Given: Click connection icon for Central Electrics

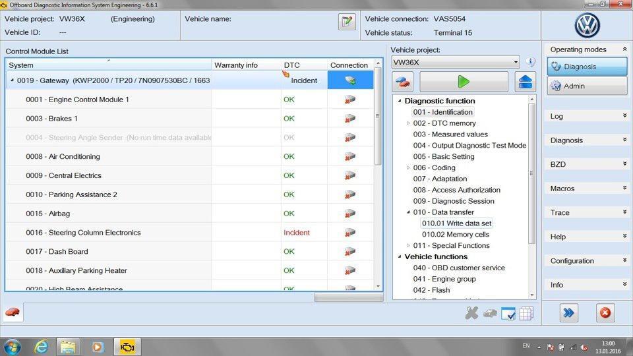Looking at the screenshot, I should 349,175.
